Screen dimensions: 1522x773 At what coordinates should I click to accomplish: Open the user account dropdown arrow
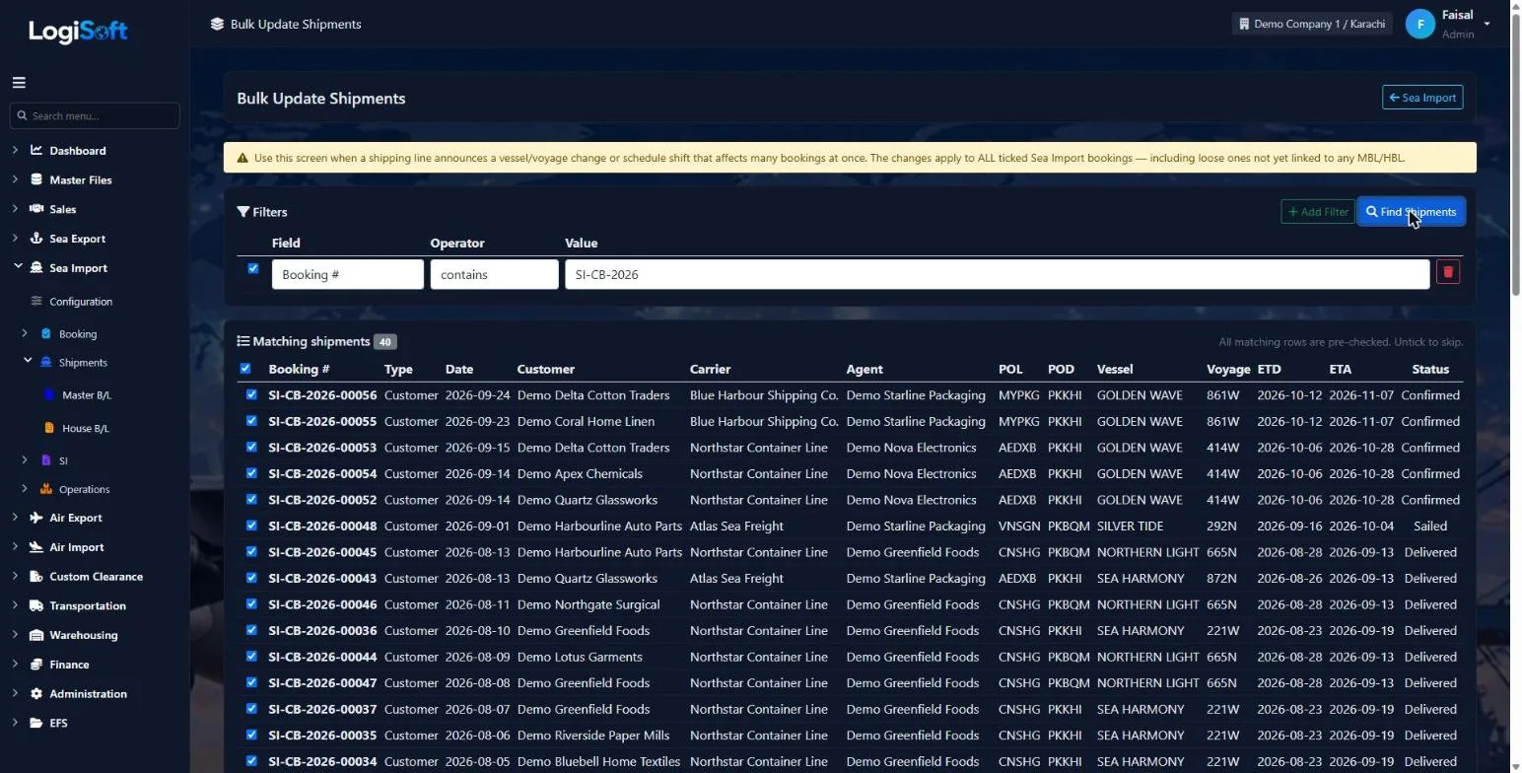point(1487,25)
